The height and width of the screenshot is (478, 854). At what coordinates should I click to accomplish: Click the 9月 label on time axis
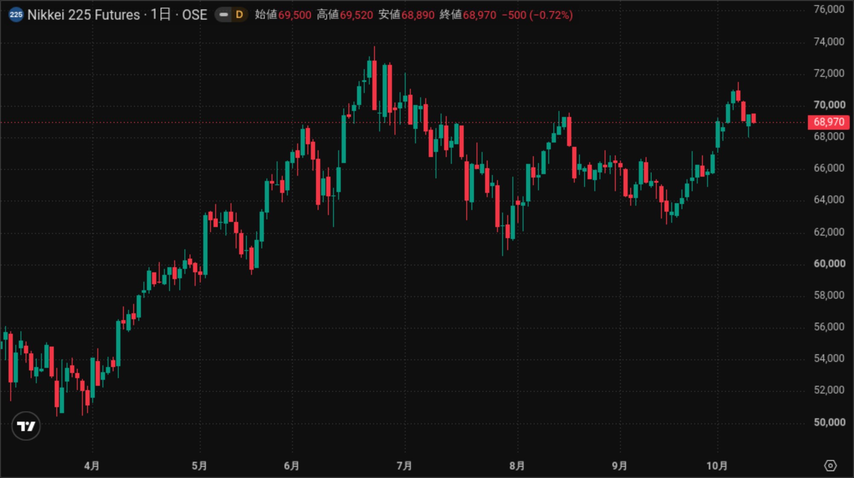(x=620, y=466)
